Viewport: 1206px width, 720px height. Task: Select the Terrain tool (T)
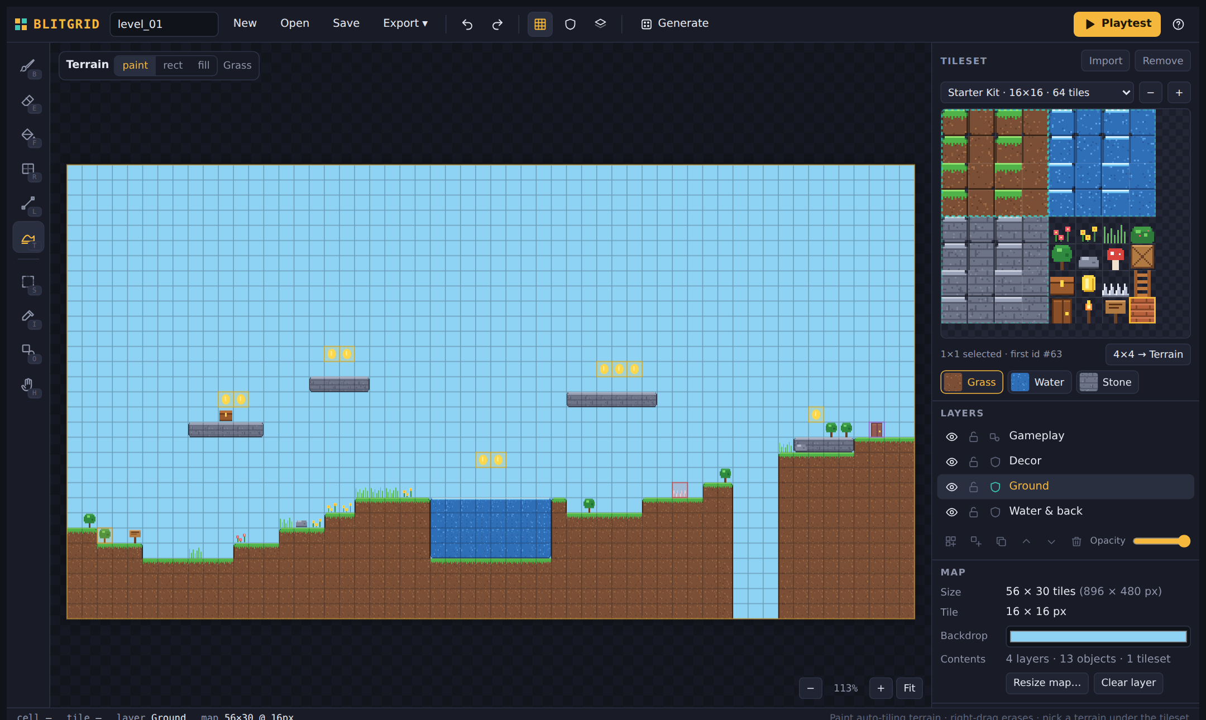click(x=28, y=238)
